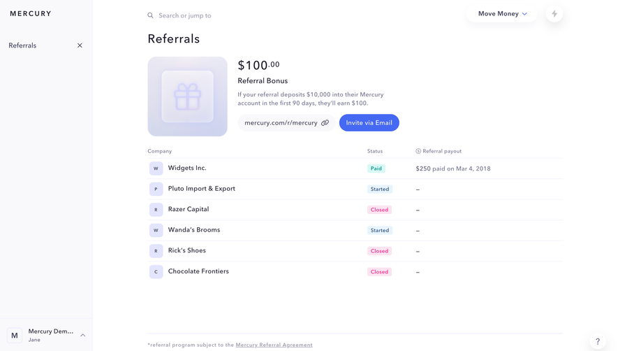Select the Rick's Shoes company name
This screenshot has height=351, width=618.
pyautogui.click(x=187, y=250)
